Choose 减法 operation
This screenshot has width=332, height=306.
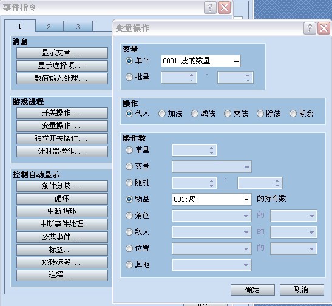(x=195, y=114)
